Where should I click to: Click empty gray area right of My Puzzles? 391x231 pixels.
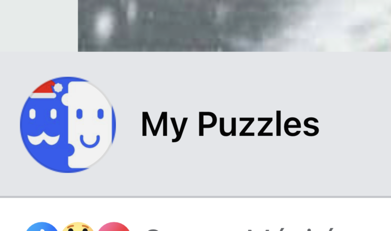coord(354,125)
